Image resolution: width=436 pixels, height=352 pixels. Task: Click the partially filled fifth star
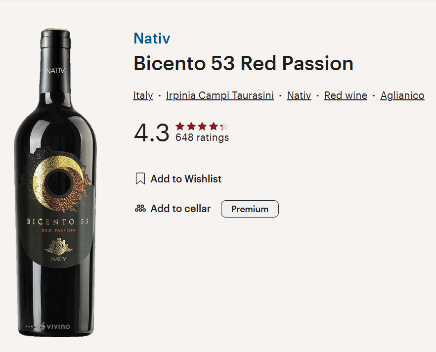coord(224,127)
